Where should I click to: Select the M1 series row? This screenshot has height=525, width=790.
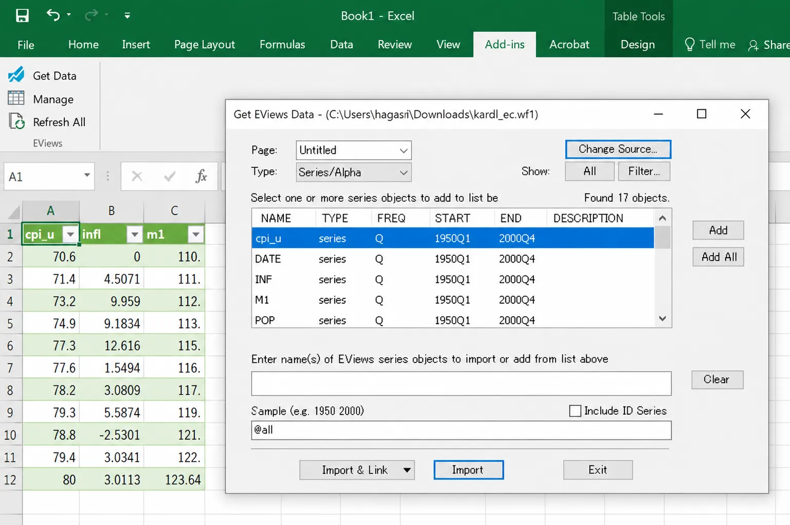(453, 300)
